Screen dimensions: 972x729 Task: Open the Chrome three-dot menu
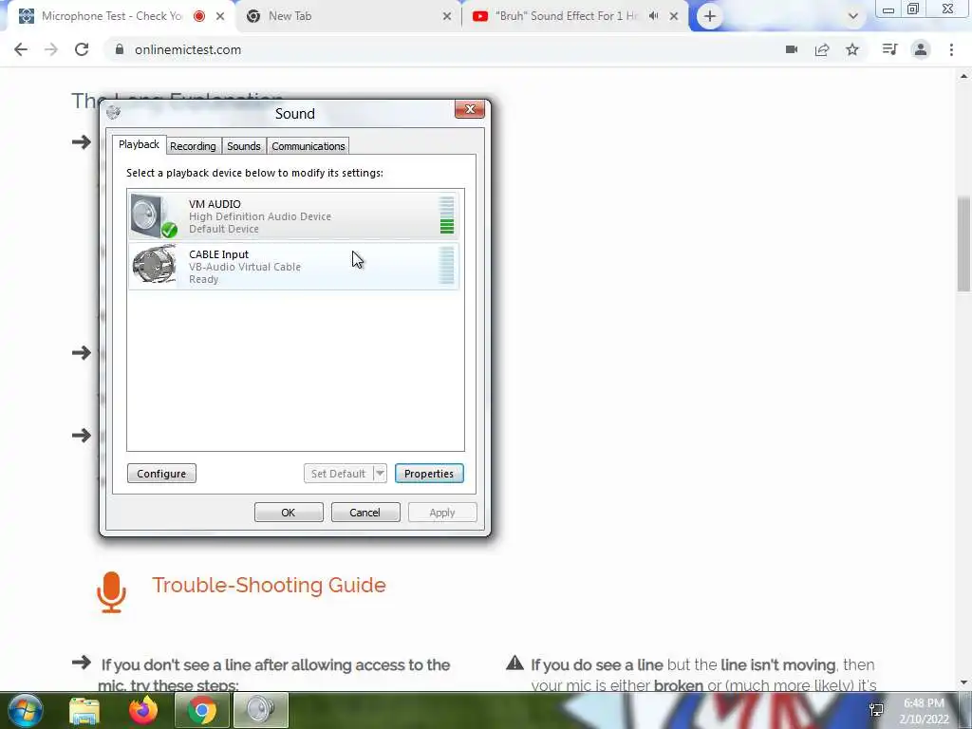951,49
